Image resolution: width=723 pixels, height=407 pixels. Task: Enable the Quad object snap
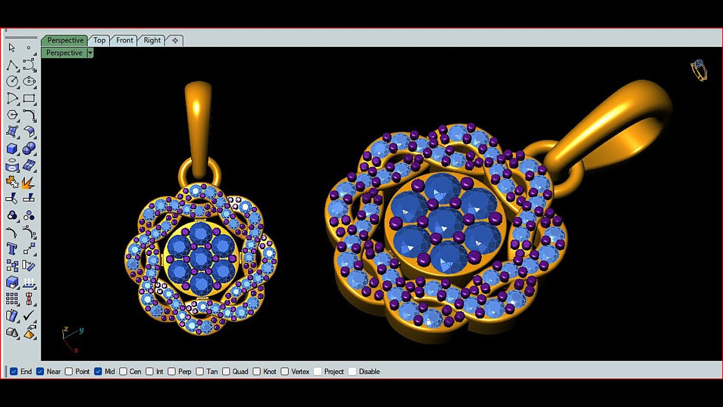[x=226, y=371]
